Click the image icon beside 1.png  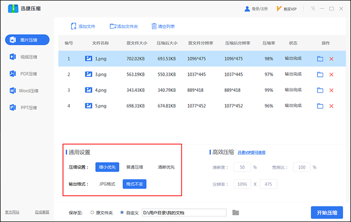[88, 59]
